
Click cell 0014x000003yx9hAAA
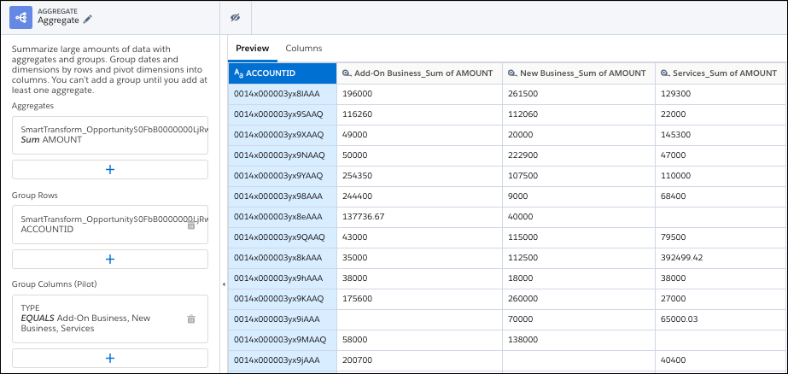point(283,278)
